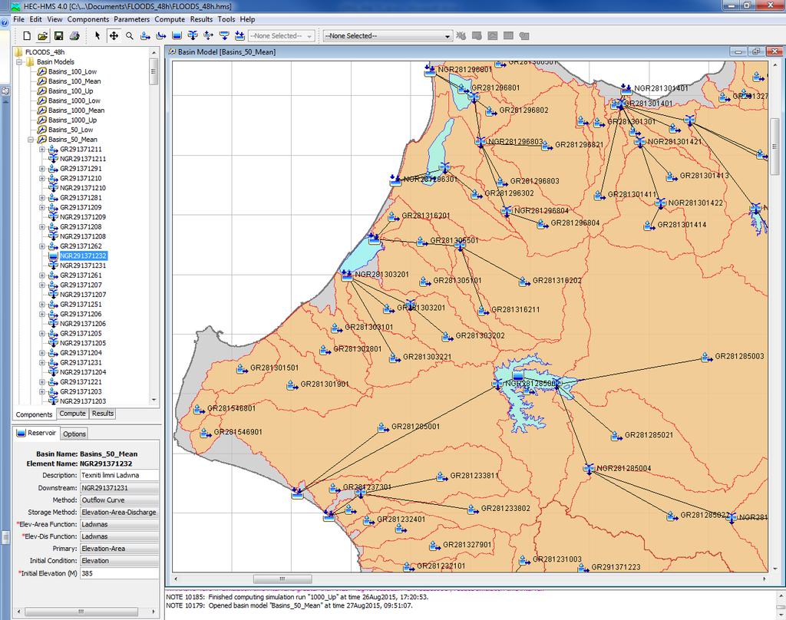Click the view graph toolbar icon
This screenshot has height=620, width=786.
pos(493,35)
